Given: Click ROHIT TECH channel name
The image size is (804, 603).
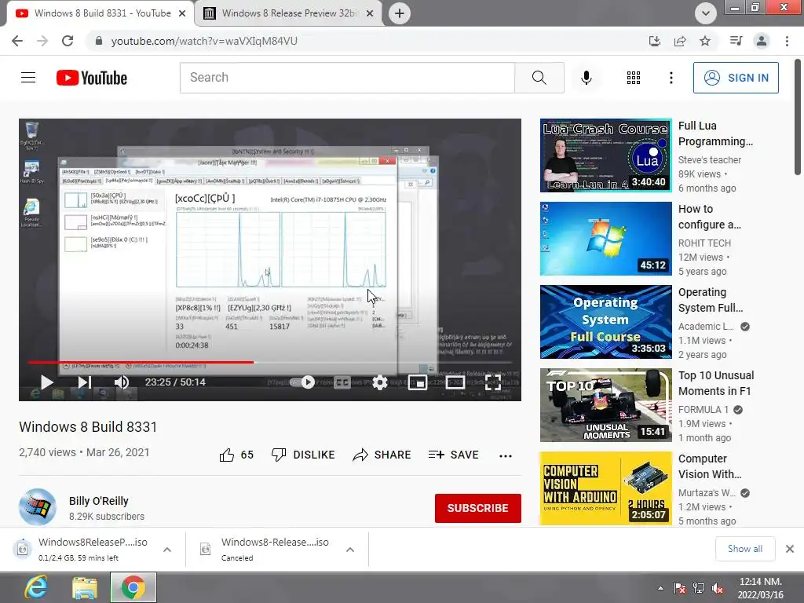Looking at the screenshot, I should (x=704, y=243).
